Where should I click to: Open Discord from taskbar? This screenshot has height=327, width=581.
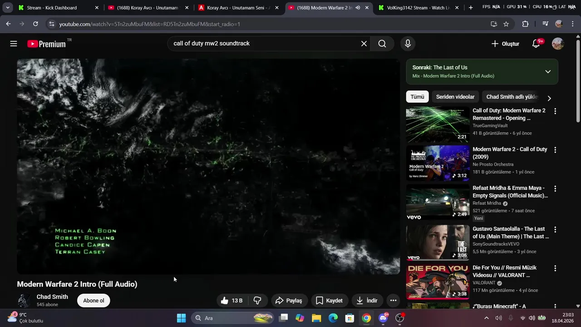coord(384,318)
